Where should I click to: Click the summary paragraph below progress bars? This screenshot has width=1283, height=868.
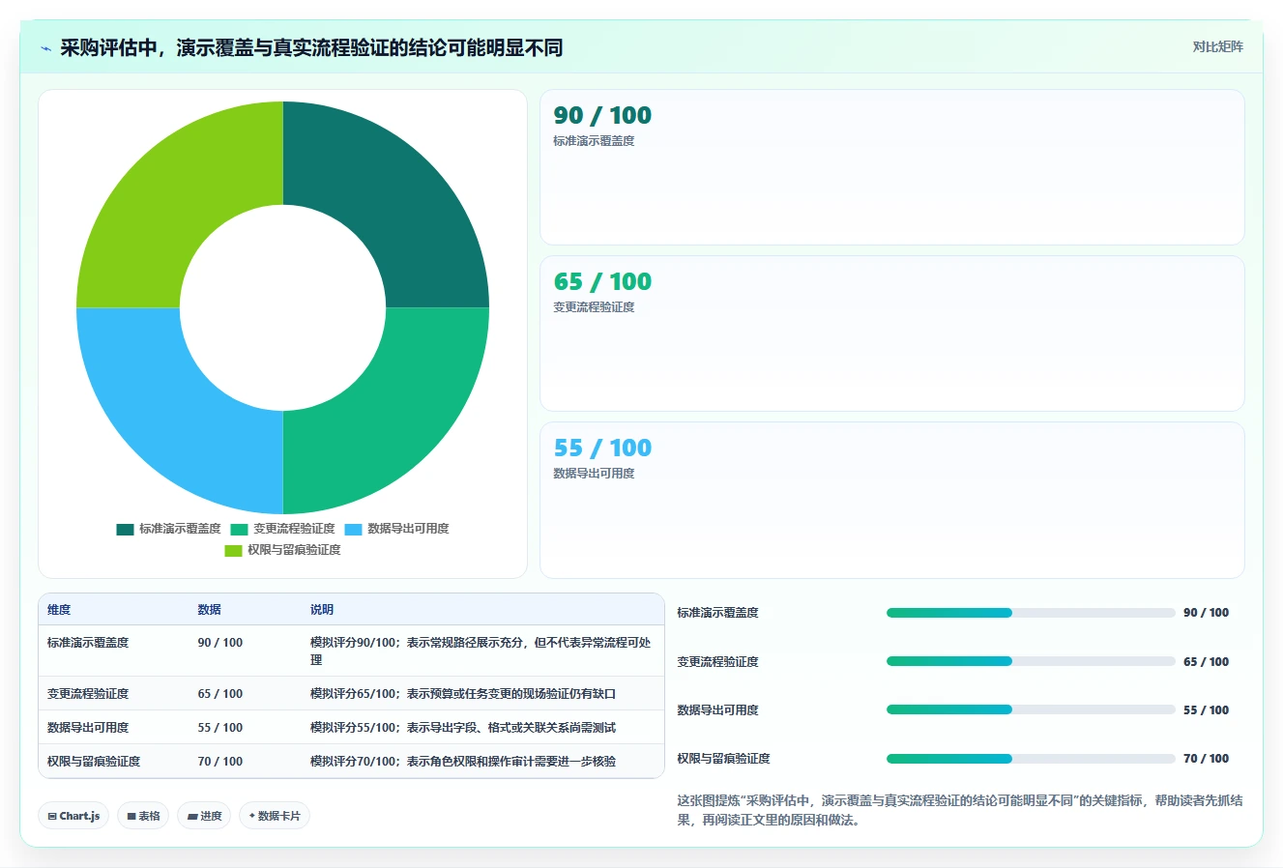960,810
